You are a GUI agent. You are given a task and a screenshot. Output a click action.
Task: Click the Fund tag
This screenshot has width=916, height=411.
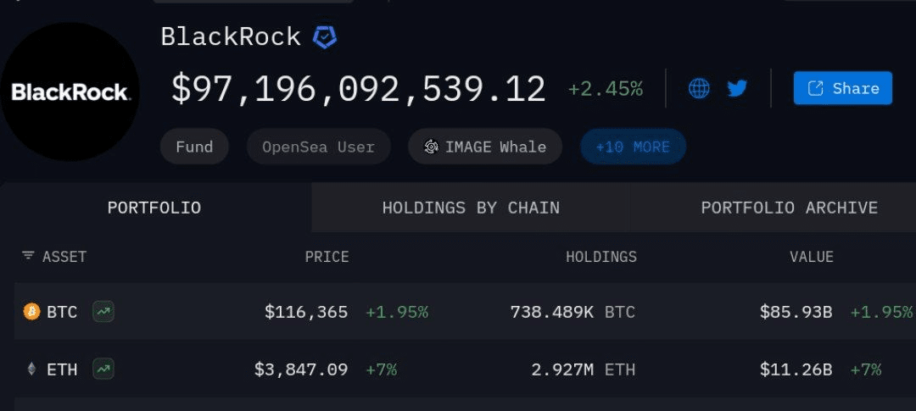coord(194,147)
